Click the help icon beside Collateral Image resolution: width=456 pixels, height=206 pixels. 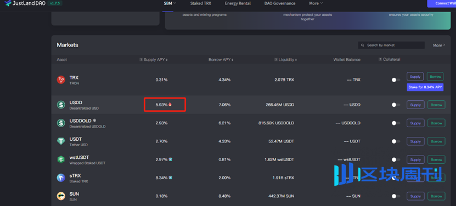click(x=380, y=59)
